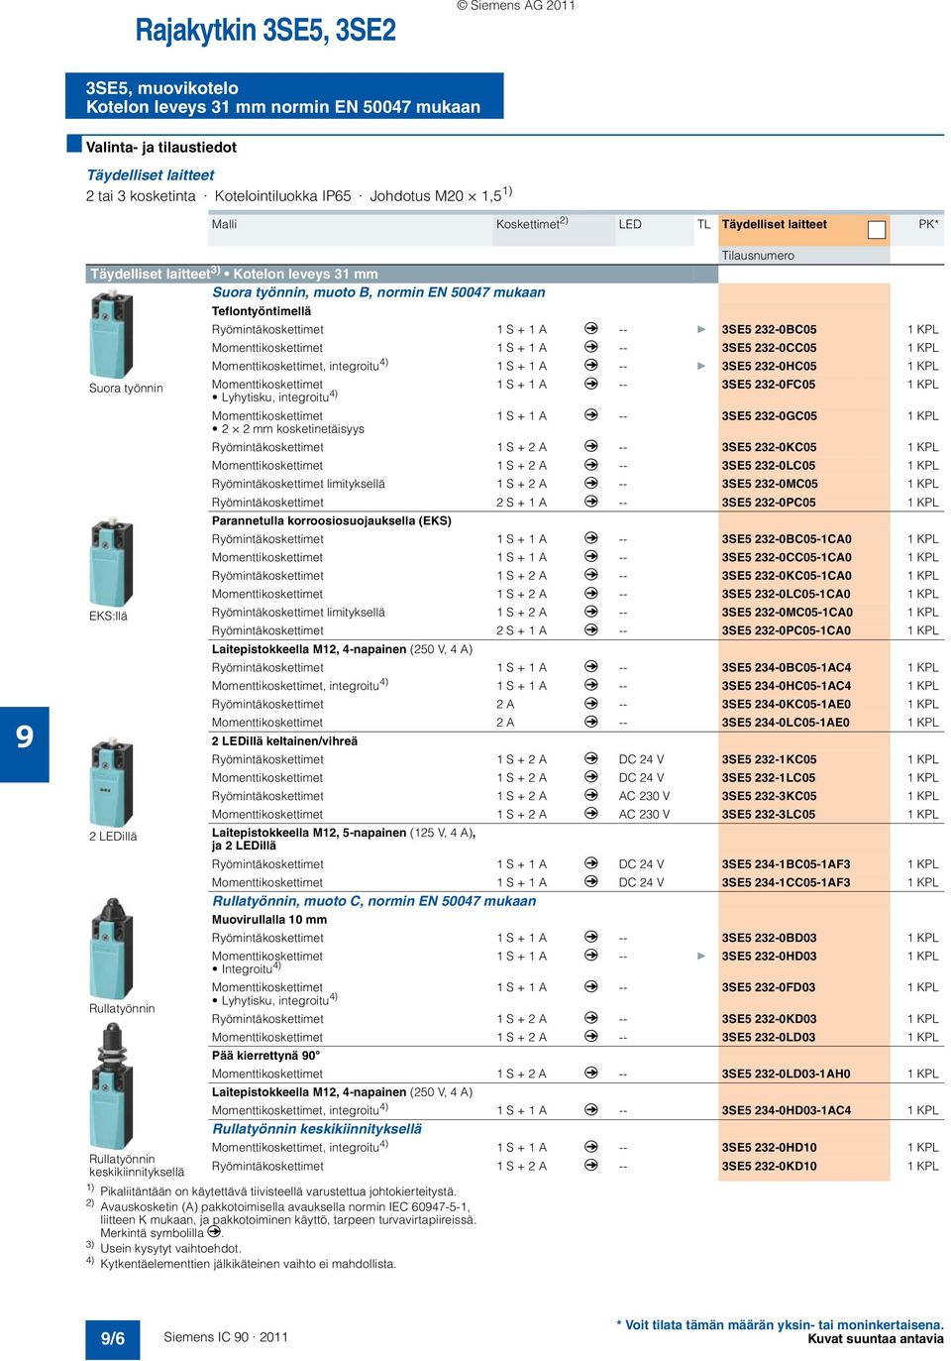Viewport: 951px width, 1361px height.
Task: Click the heading Rullatyönnin, muoto C
Action: point(374,901)
